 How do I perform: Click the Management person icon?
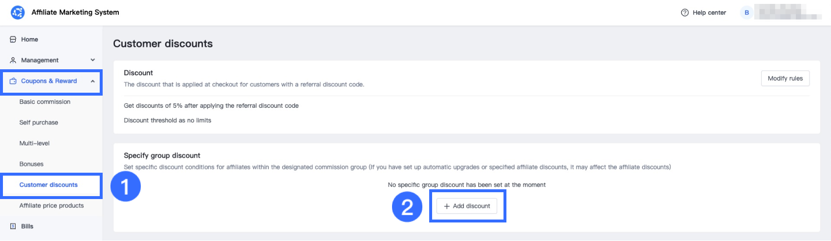13,60
